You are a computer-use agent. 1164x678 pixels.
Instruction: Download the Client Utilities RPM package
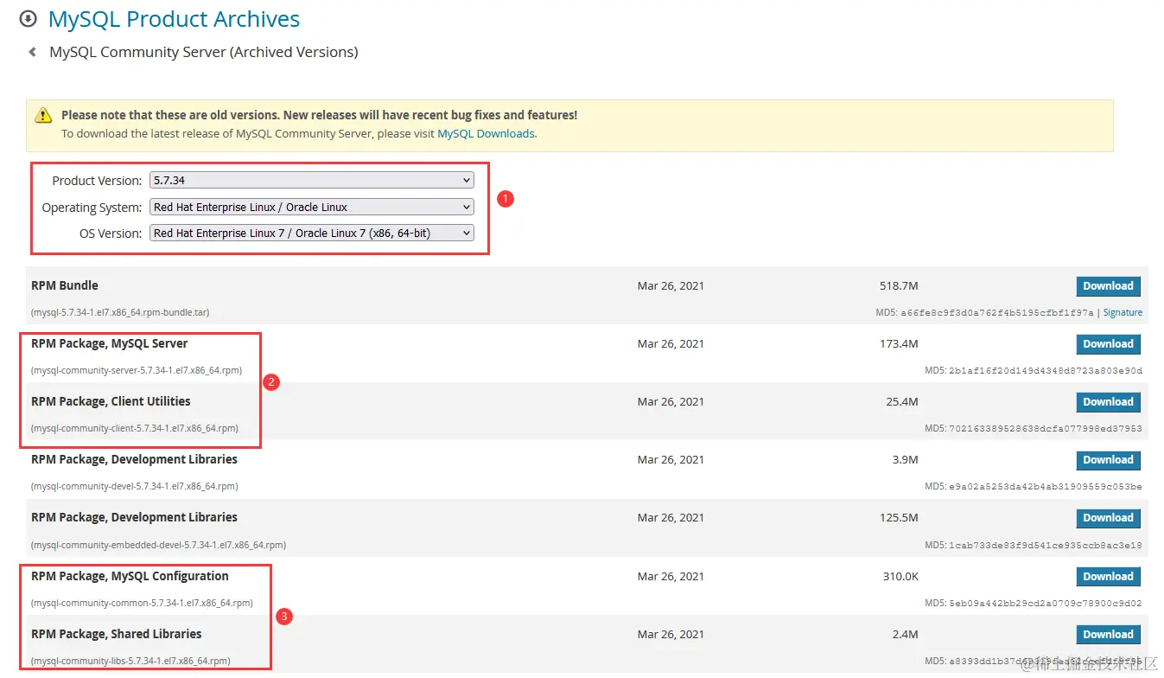[x=1108, y=402]
